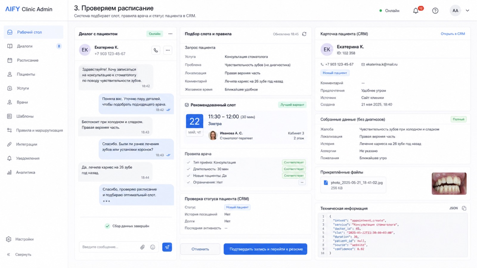Attach a file with the paperclip icon
The image size is (477, 268).
tap(143, 247)
